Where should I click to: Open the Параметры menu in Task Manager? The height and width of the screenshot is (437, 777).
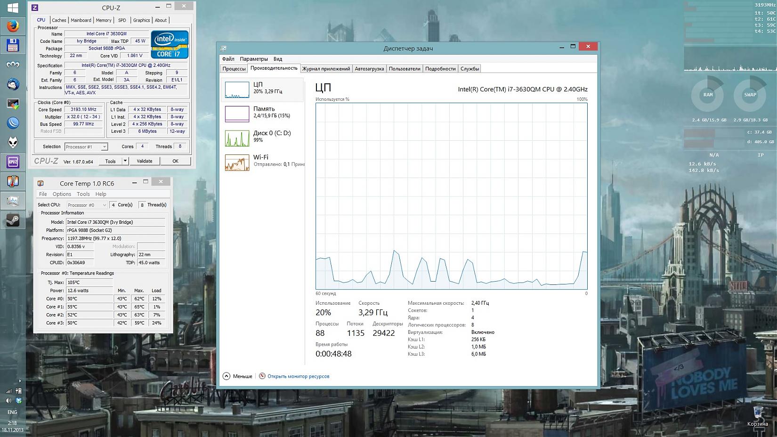click(x=253, y=59)
